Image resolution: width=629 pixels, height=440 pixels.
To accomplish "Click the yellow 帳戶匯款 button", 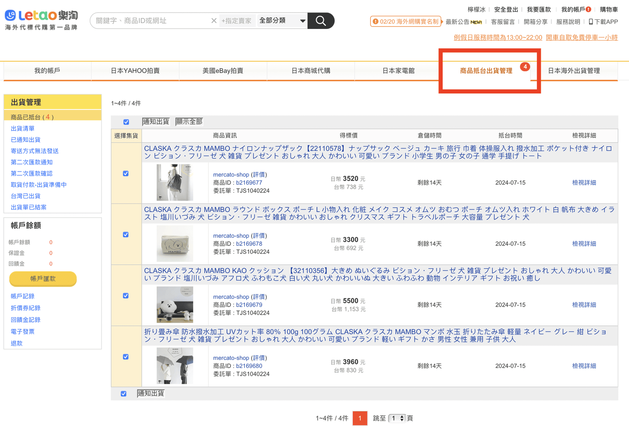I will point(43,279).
